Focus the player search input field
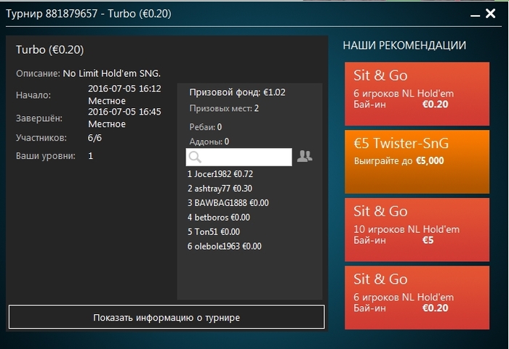This screenshot has width=509, height=349. (x=239, y=157)
